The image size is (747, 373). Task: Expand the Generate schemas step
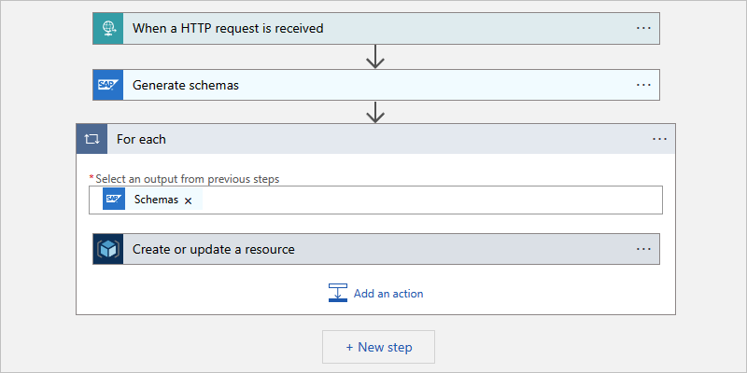click(x=373, y=85)
